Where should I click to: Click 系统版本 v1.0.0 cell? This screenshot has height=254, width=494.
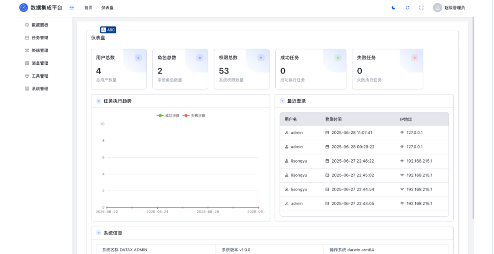(270, 249)
